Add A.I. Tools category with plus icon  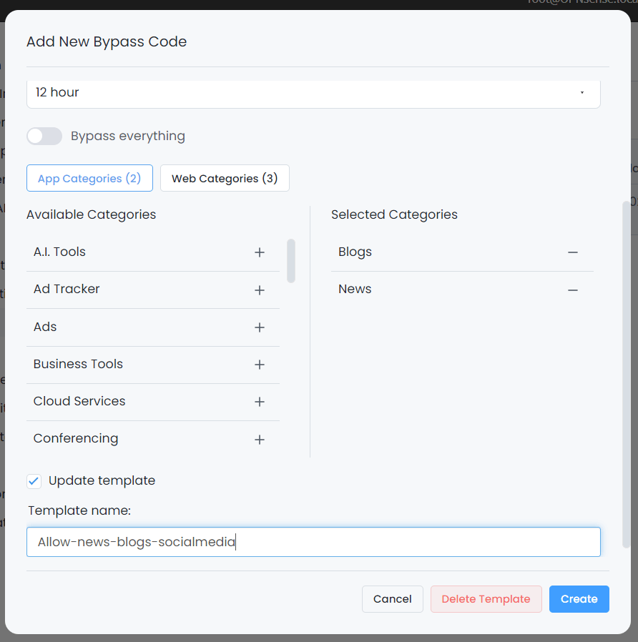point(259,252)
